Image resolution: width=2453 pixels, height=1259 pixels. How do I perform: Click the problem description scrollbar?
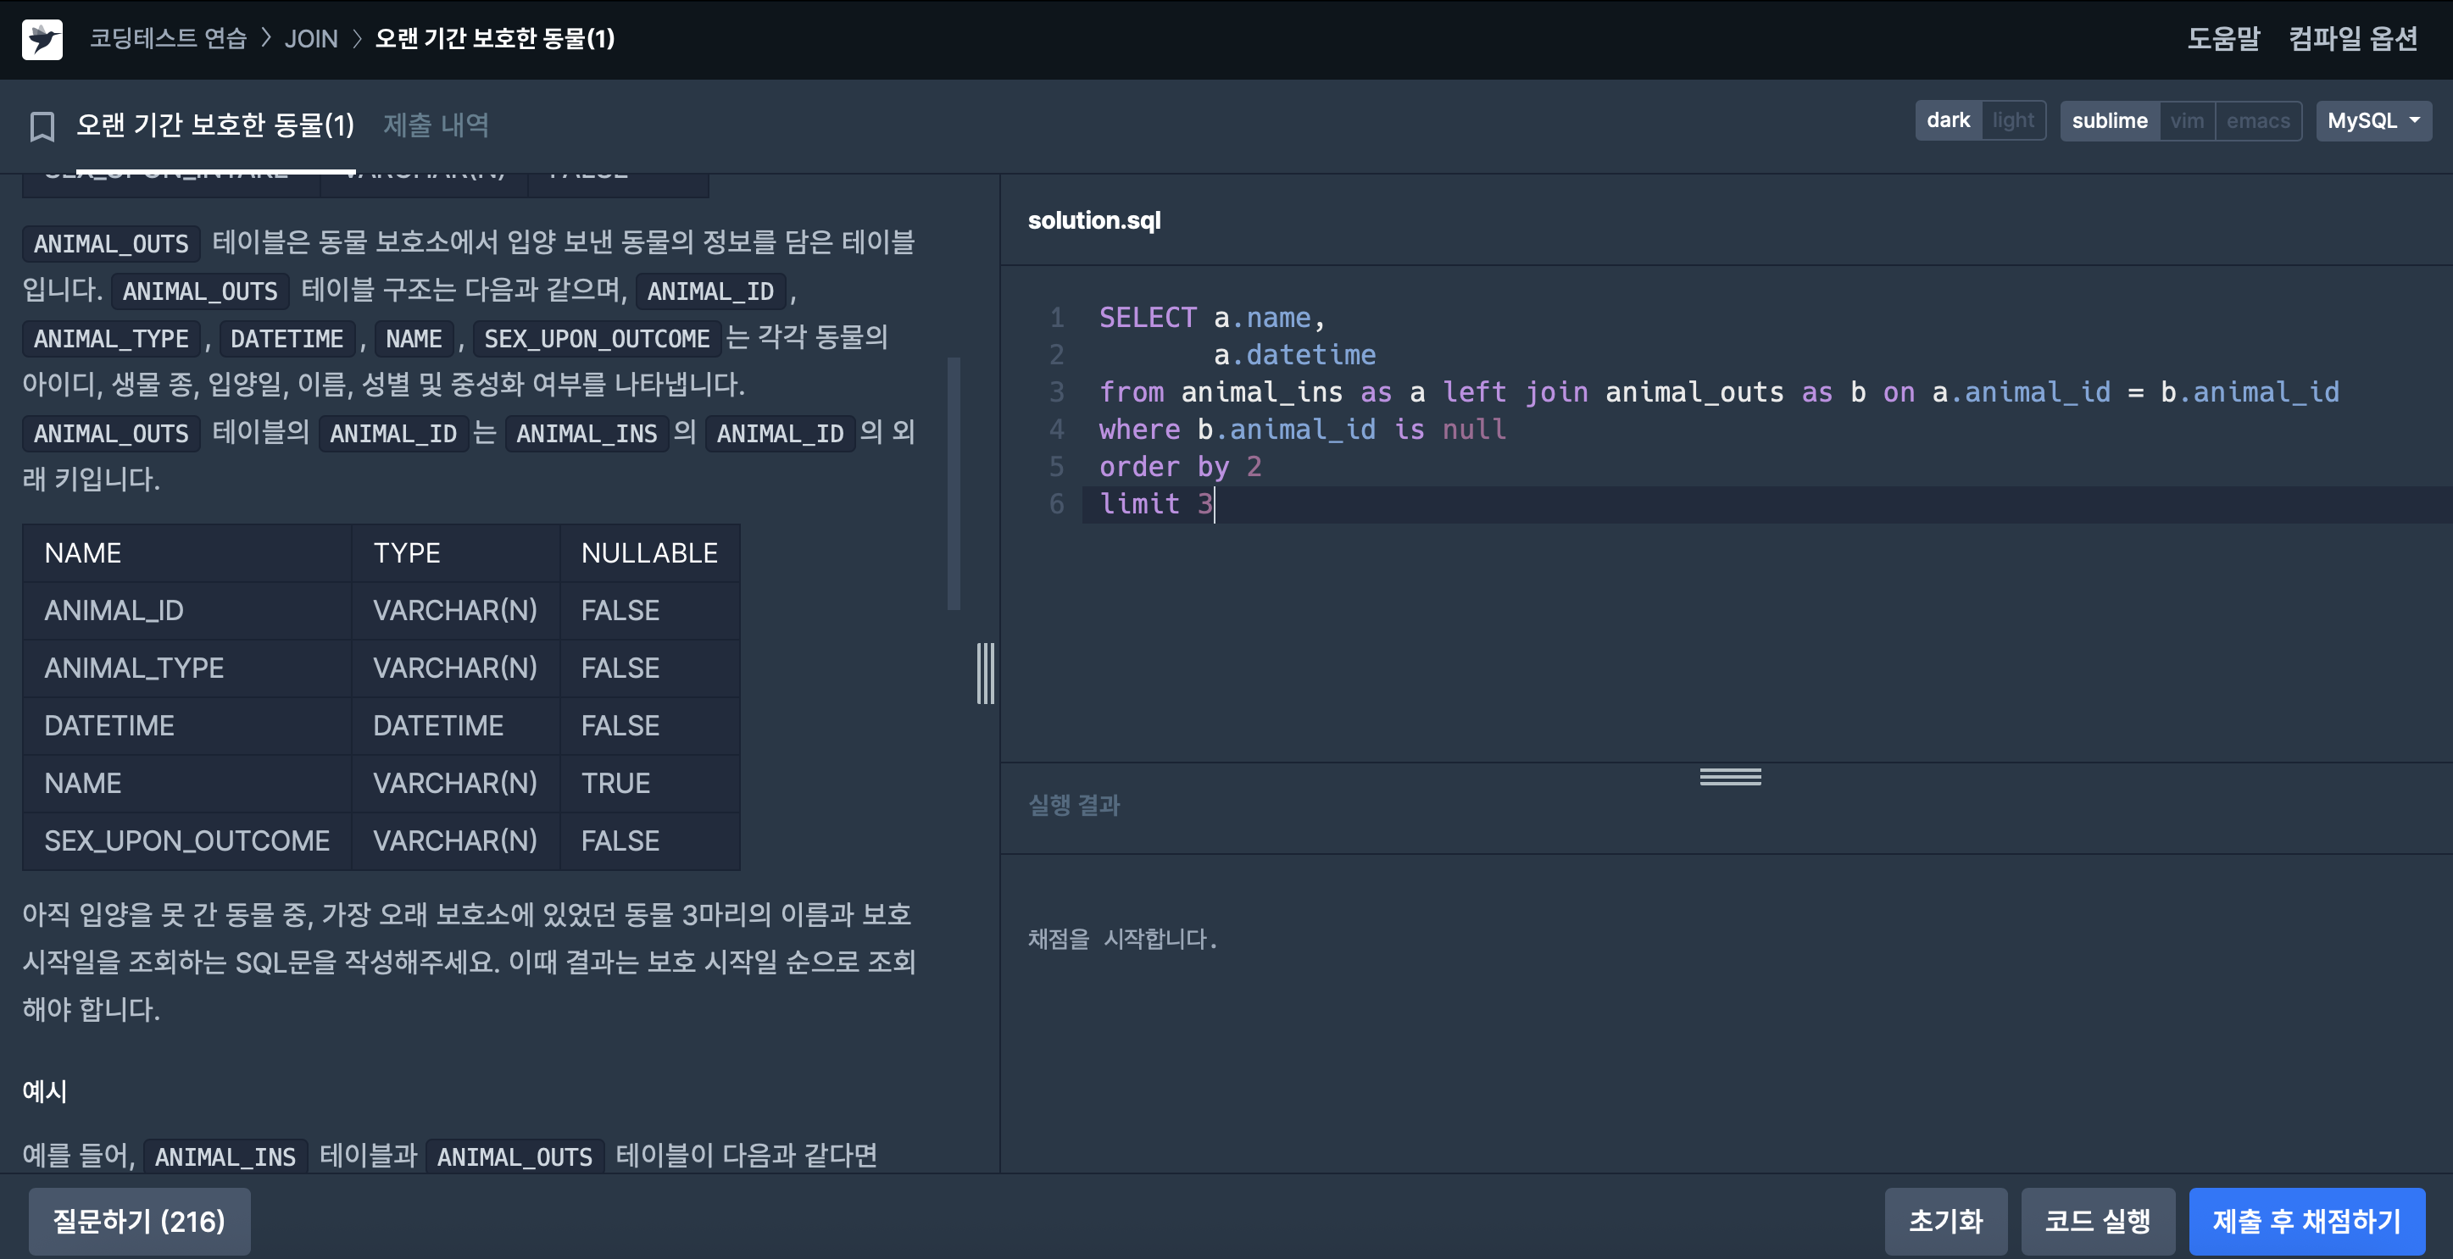pos(954,482)
